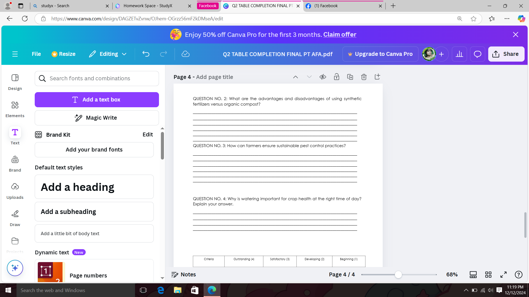
Task: Open the Uploads panel
Action: [x=15, y=191]
